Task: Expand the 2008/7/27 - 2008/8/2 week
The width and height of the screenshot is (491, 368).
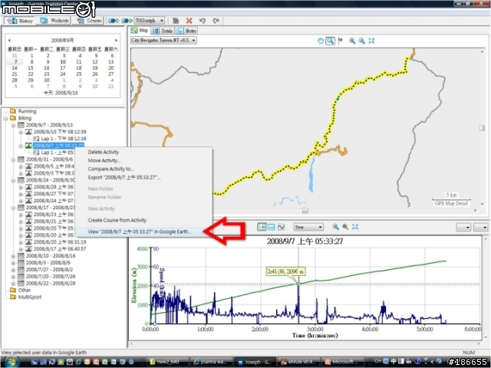Action: (13, 270)
